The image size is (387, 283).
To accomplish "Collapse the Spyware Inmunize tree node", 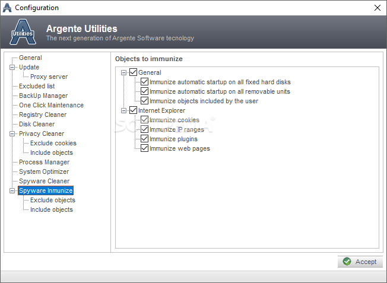I will (x=12, y=190).
